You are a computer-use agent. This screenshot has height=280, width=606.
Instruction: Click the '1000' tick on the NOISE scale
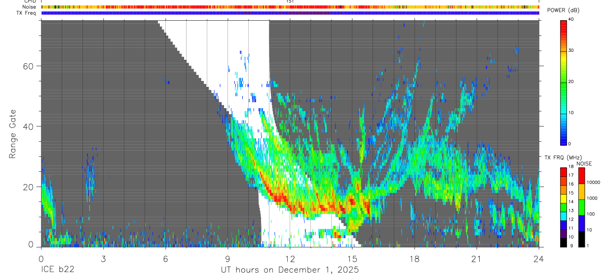click(592, 198)
